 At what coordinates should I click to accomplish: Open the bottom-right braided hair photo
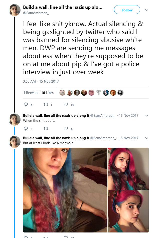pos(128,211)
